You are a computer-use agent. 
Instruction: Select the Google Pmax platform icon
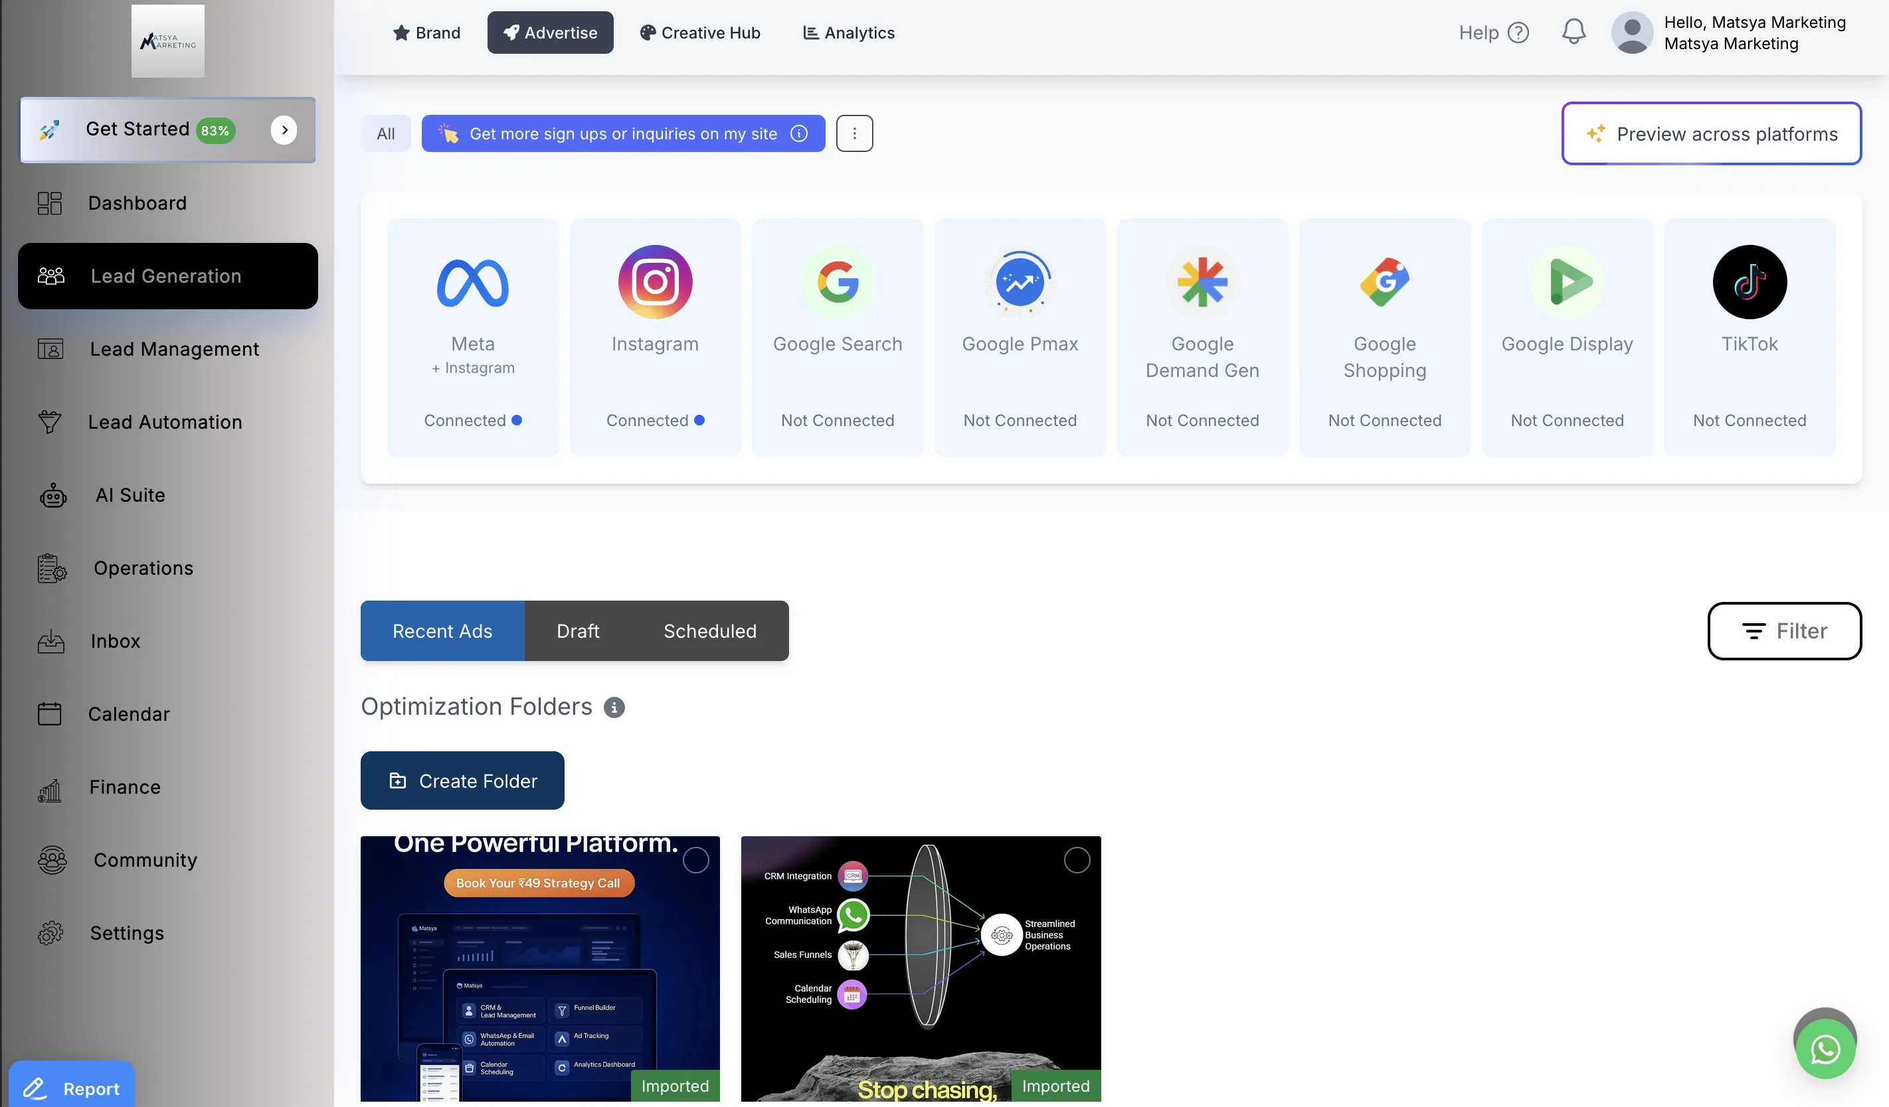[1020, 282]
